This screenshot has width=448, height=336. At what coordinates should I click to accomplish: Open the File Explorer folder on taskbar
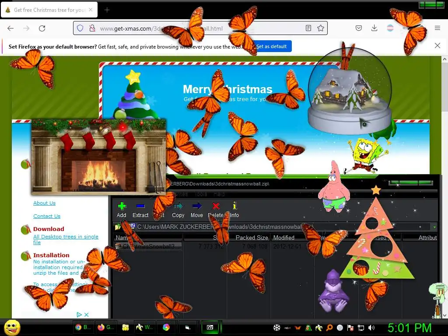pyautogui.click(x=125, y=327)
